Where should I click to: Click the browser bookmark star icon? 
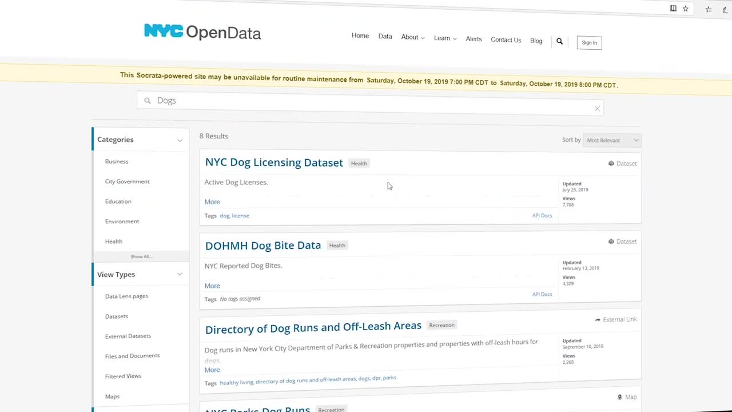[x=686, y=9]
